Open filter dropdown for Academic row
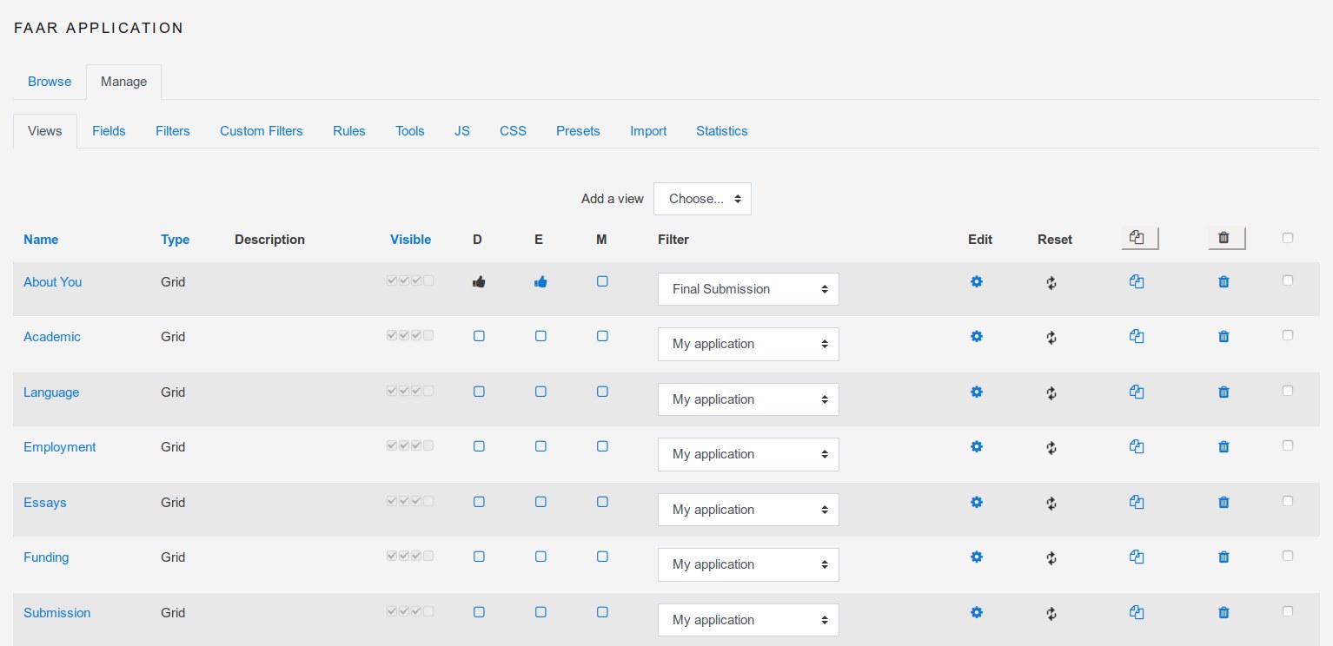1333x646 pixels. click(x=748, y=344)
